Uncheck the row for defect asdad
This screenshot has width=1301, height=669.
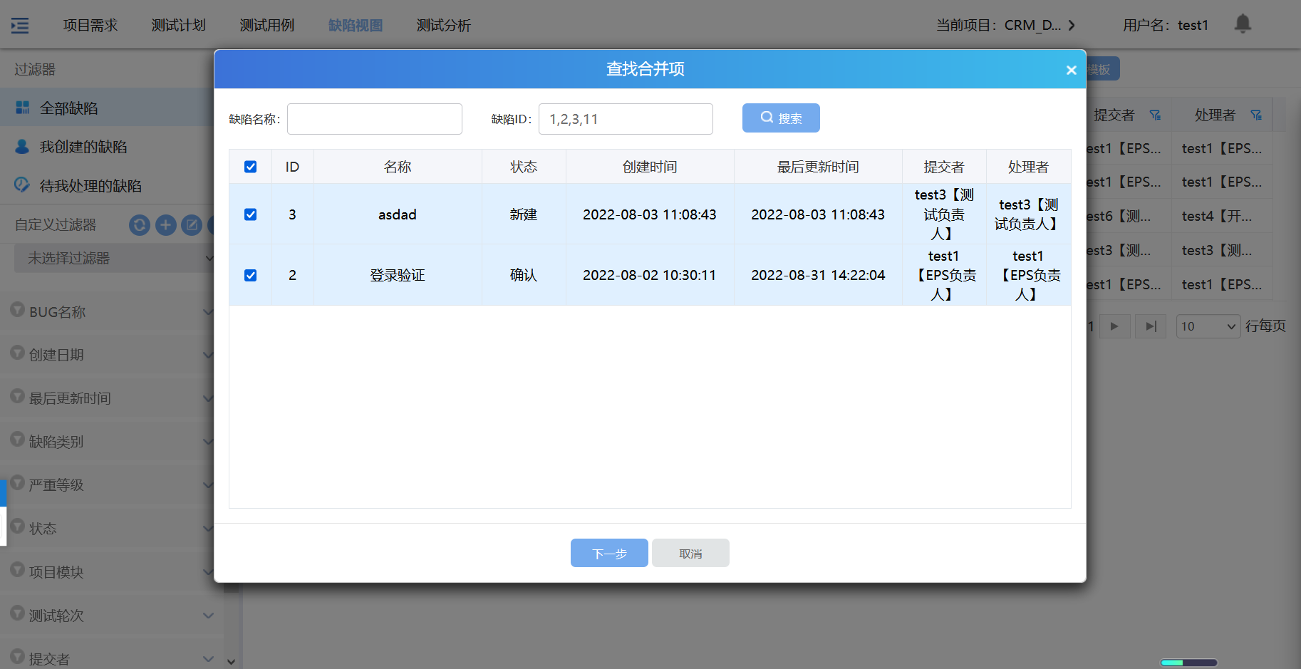pos(250,214)
